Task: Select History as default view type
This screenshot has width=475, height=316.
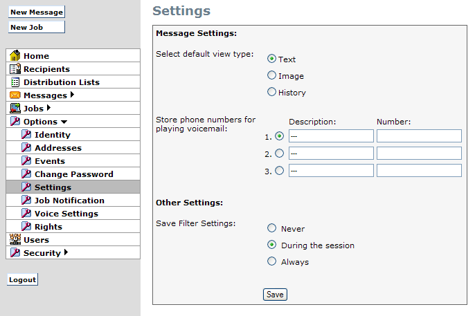Action: tap(272, 93)
